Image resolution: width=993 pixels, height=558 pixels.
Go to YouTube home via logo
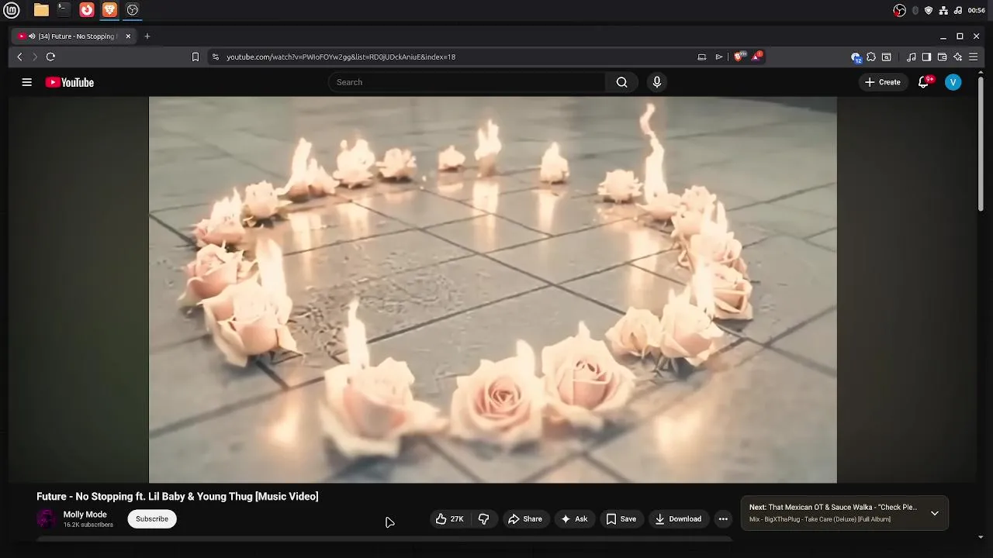70,82
